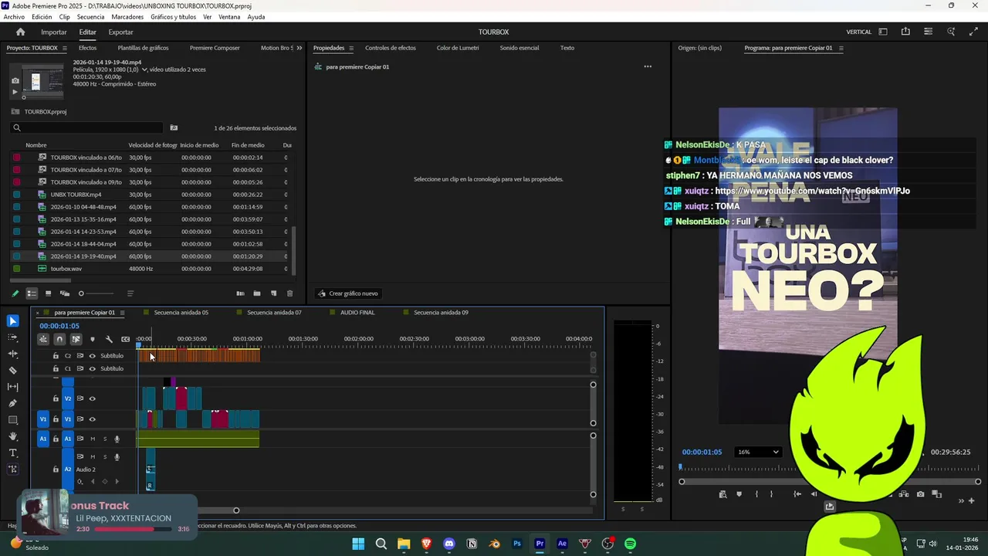Image resolution: width=988 pixels, height=556 pixels.
Task: Click Mark Out bracket in Program monitor
Action: click(771, 494)
